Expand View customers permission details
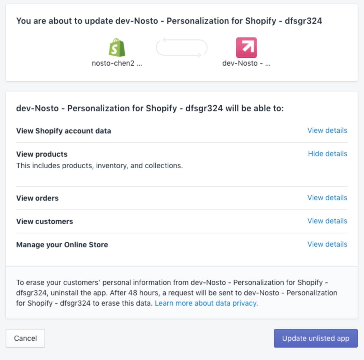 [327, 221]
